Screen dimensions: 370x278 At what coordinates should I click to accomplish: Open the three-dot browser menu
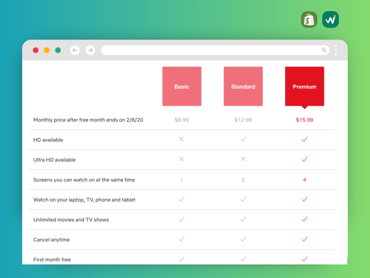click(335, 50)
